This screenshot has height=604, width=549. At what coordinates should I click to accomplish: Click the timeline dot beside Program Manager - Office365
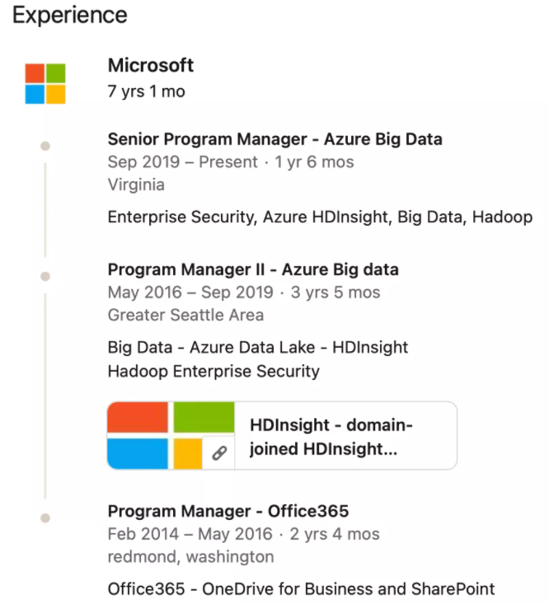[x=45, y=517]
